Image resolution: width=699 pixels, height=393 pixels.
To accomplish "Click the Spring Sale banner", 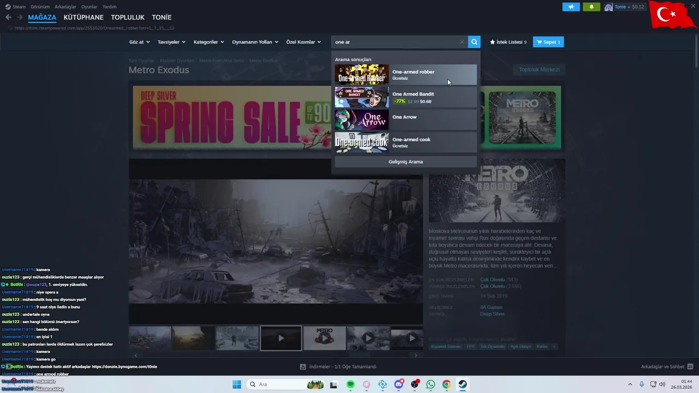I will [x=232, y=117].
